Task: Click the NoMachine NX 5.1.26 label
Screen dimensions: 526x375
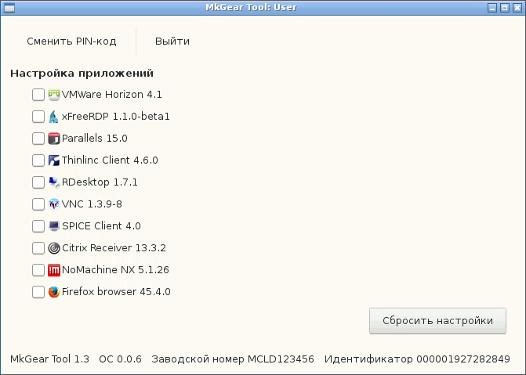Action: pyautogui.click(x=115, y=270)
